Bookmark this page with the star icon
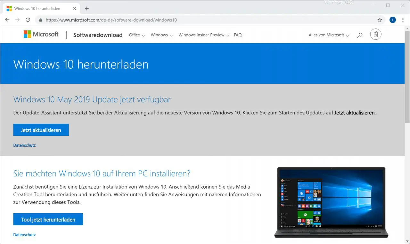410x244 pixels. (380, 20)
